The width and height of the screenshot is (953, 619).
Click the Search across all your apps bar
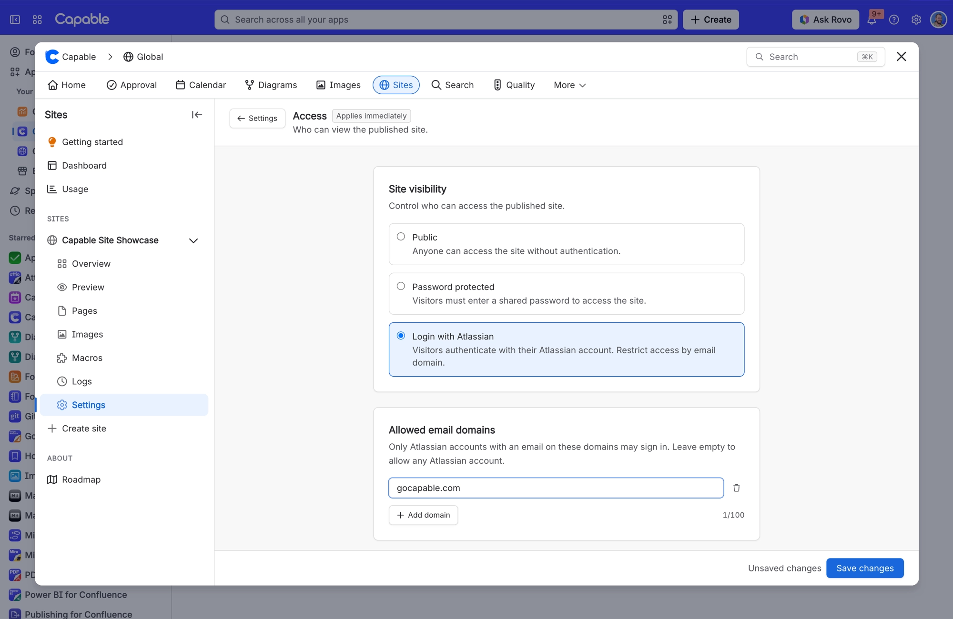coord(446,20)
